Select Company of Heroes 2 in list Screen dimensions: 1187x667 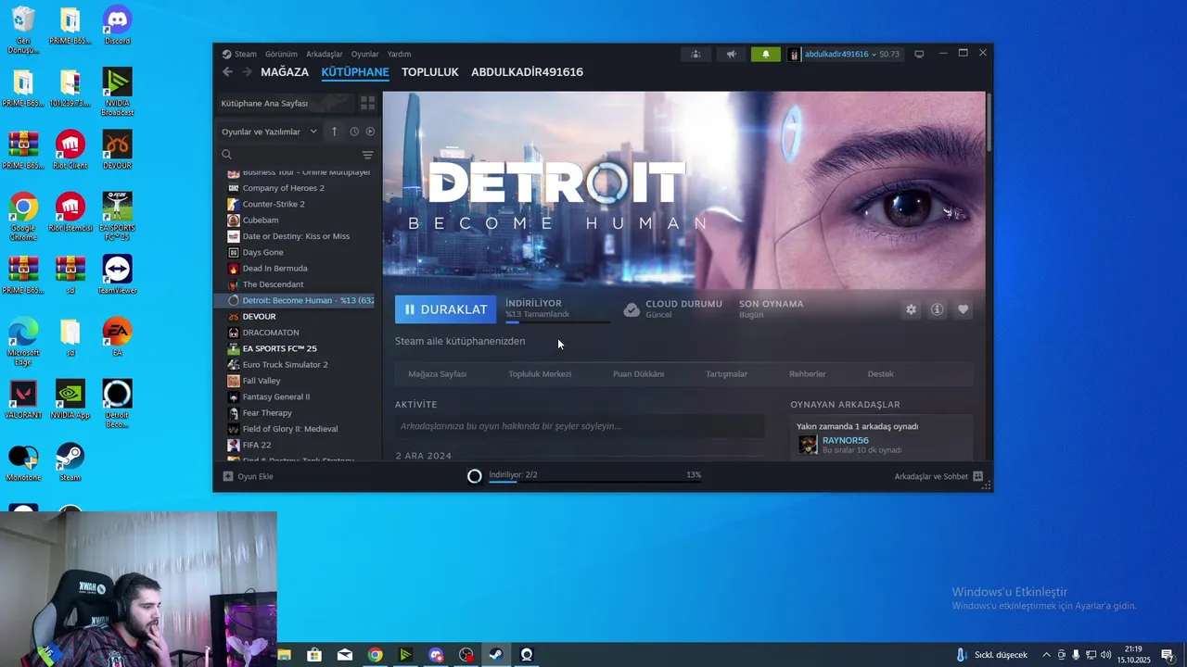[297, 188]
